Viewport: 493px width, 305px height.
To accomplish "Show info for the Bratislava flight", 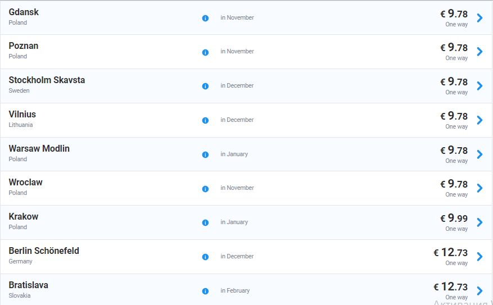I will [x=205, y=291].
